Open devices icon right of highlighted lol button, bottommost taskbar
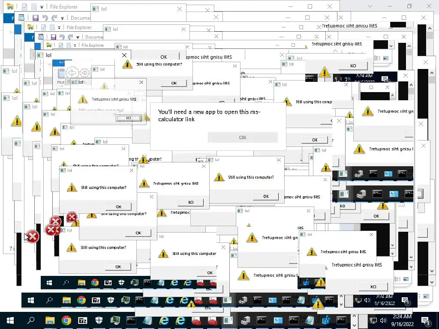439x329 pixels. (x=246, y=320)
